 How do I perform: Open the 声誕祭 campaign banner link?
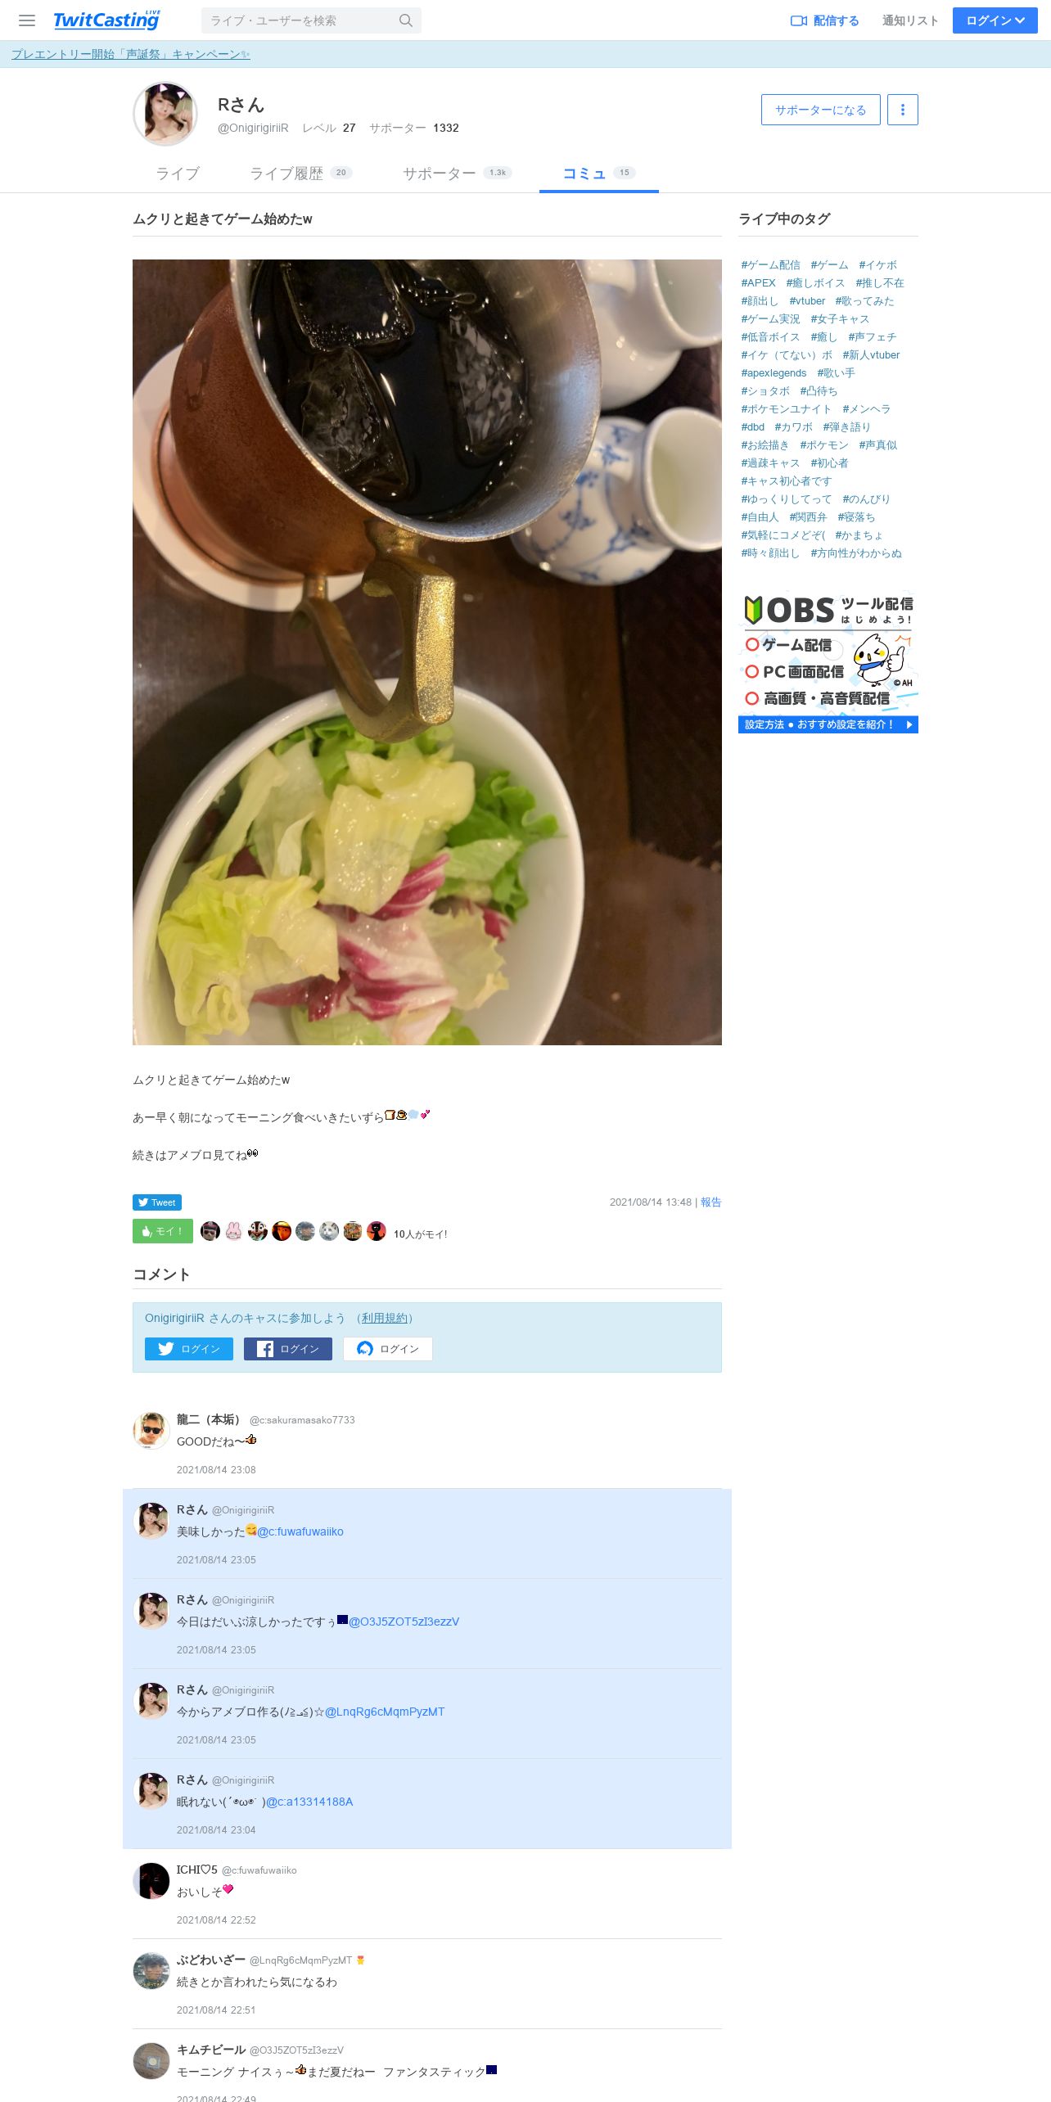(x=131, y=54)
